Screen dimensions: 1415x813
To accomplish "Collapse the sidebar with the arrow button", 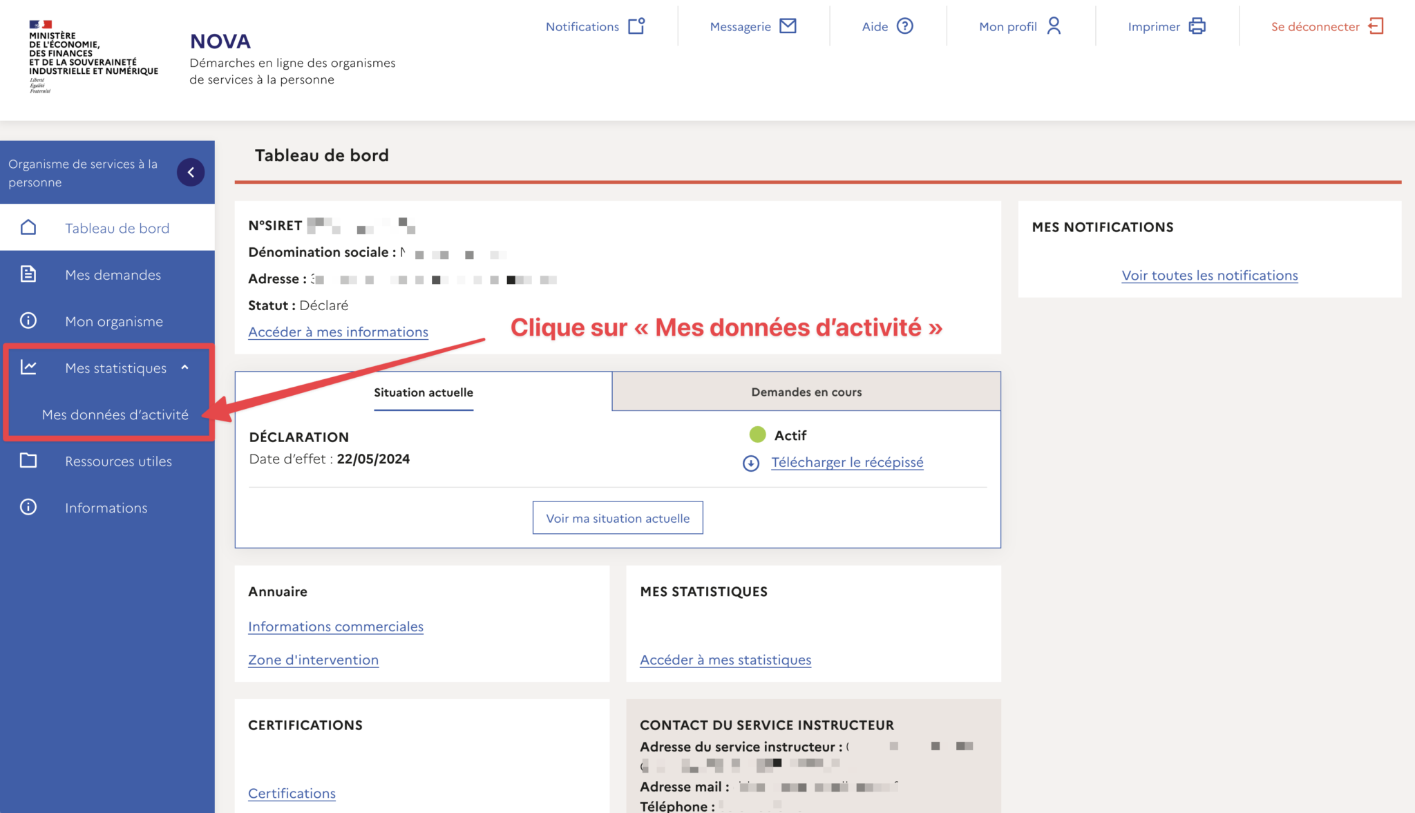I will [191, 173].
